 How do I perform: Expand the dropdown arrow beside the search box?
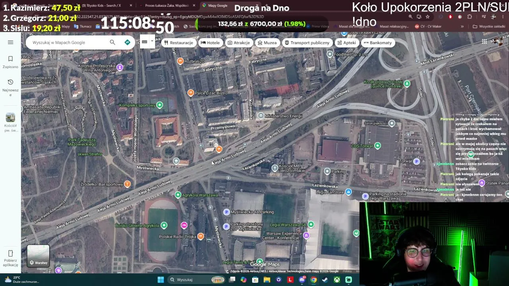click(152, 42)
